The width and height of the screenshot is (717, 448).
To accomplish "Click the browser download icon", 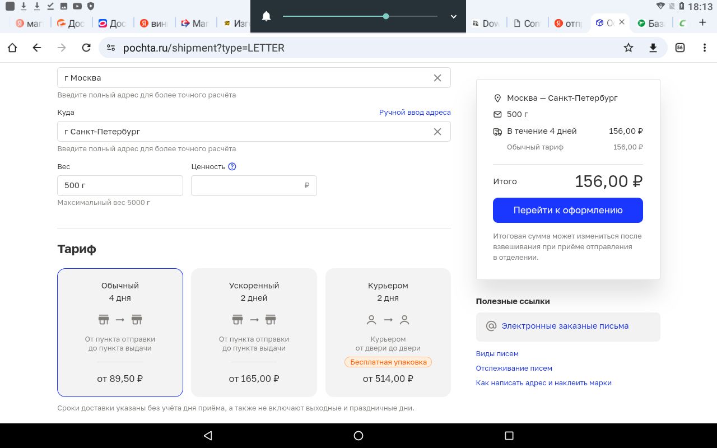I will point(653,48).
